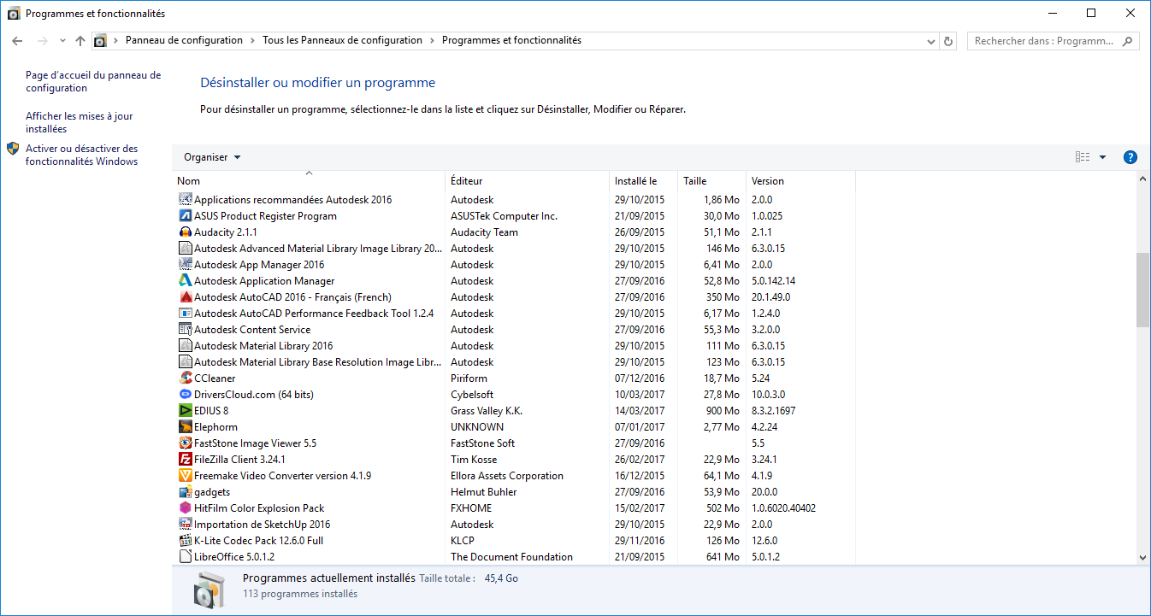This screenshot has height=616, width=1151.
Task: Expand chevron after Tous les Panneaux breadcrumb
Action: click(433, 40)
